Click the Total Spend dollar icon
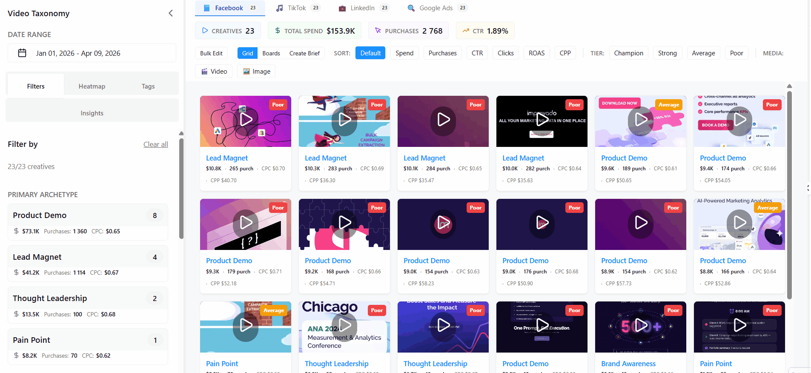Screen dimensions: 811x373 278,31
